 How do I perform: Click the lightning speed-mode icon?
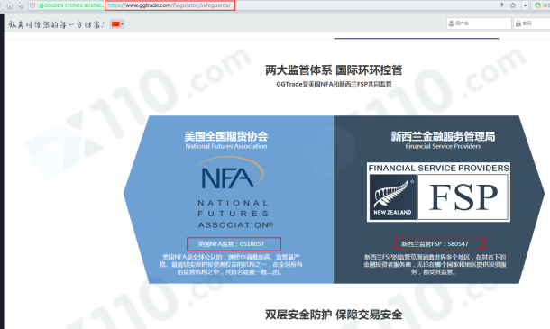pyautogui.click(x=502, y=5)
